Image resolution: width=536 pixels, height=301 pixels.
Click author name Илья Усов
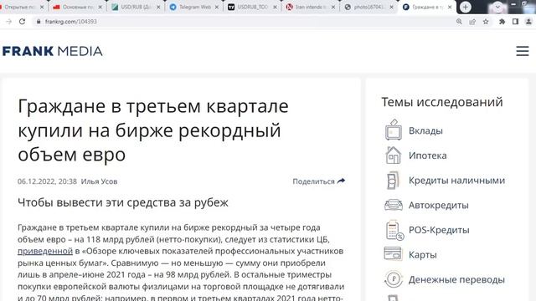click(99, 181)
